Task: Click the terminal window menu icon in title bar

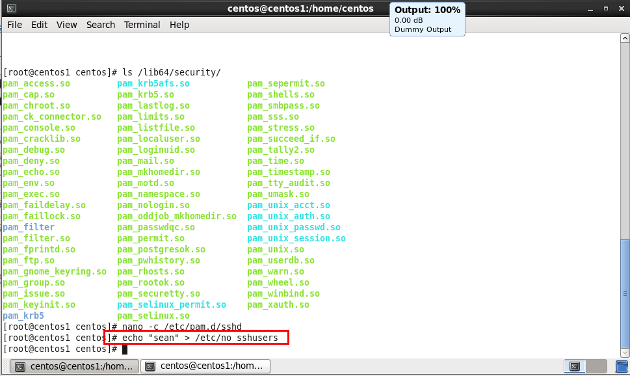Action: click(12, 8)
